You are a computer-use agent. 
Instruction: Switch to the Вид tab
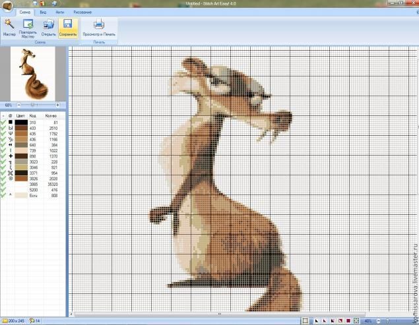(43, 12)
